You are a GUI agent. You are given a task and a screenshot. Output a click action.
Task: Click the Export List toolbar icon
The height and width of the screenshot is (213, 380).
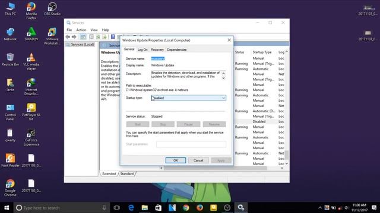tap(104, 37)
